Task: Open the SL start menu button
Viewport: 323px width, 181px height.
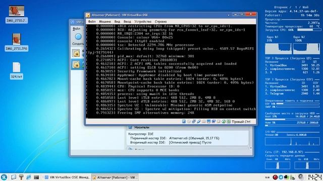Action: (4, 177)
